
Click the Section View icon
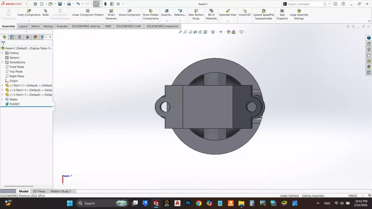(195, 32)
